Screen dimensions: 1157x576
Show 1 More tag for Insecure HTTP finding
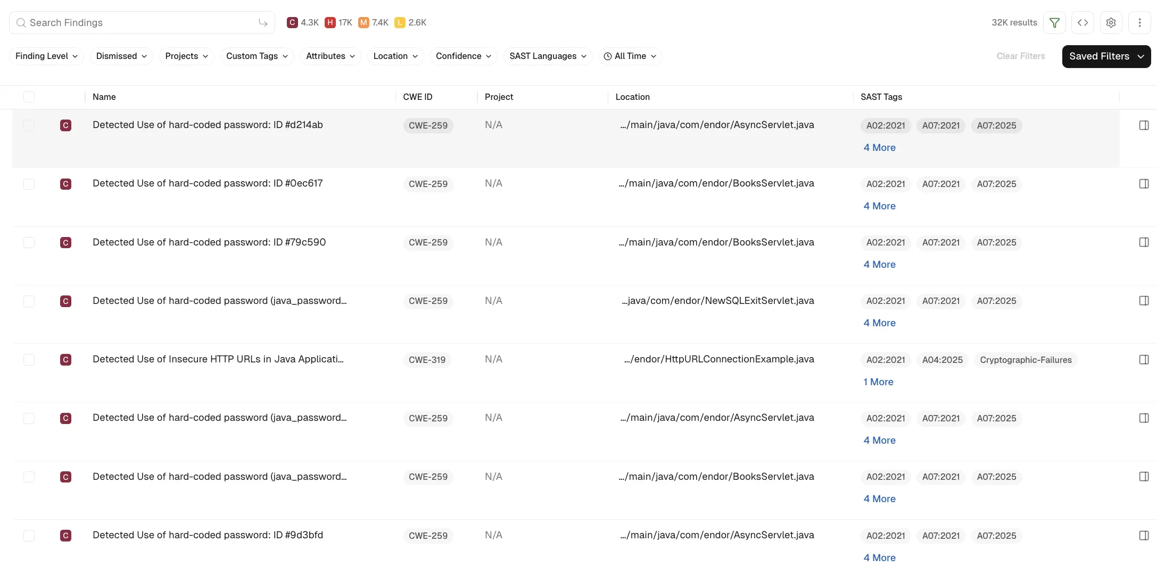(x=878, y=382)
